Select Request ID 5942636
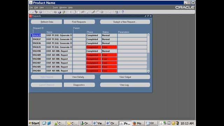The height and width of the screenshot is (126, 224). click(x=39, y=43)
